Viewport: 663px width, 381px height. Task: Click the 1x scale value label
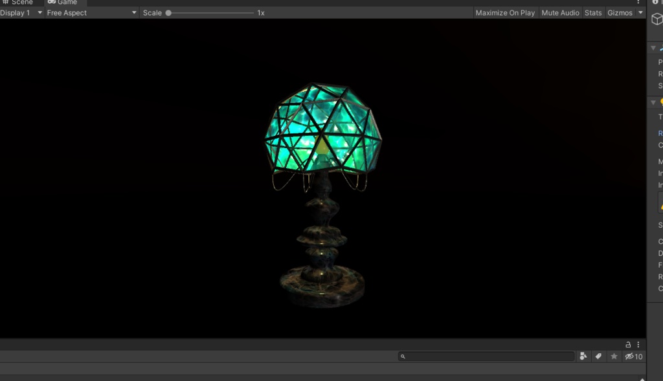pyautogui.click(x=262, y=12)
